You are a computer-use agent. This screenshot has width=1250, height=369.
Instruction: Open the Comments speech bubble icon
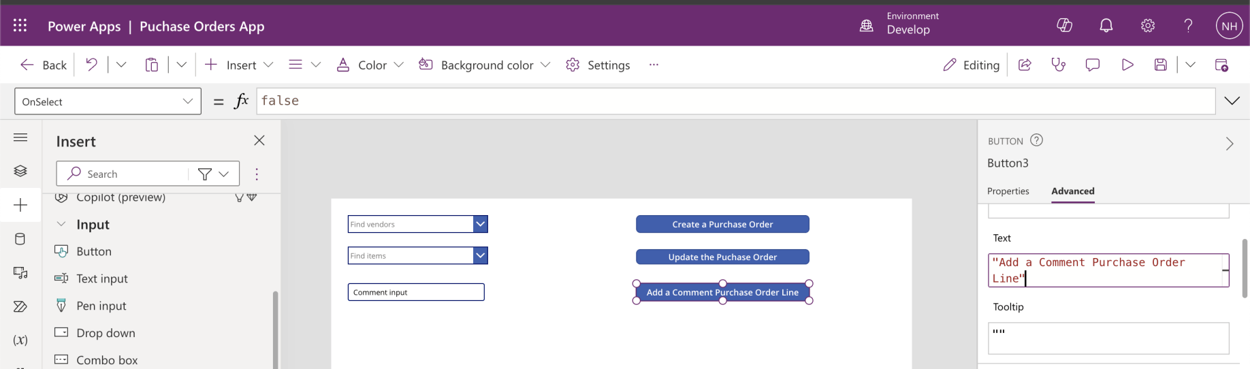point(1092,65)
